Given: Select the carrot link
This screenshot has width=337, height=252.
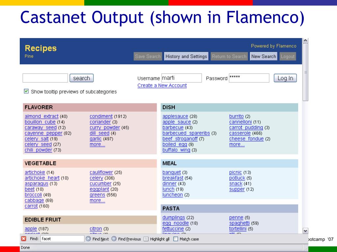Looking at the screenshot, I should [x=31, y=206].
